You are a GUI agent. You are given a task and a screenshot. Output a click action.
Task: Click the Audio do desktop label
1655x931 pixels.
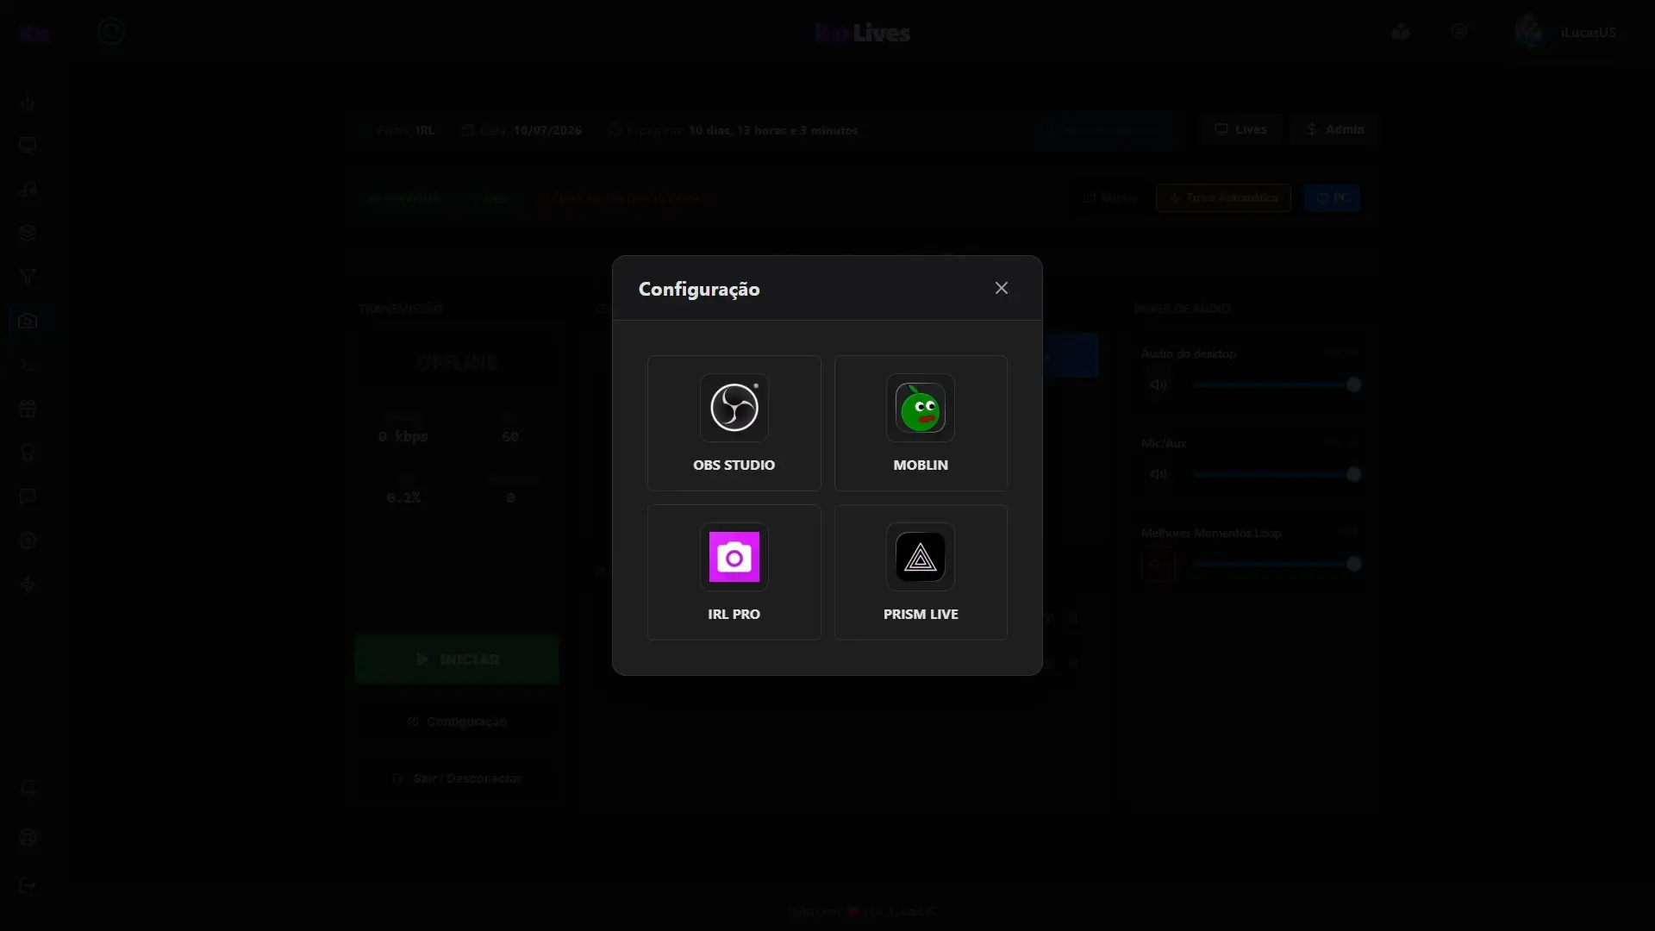tap(1189, 353)
